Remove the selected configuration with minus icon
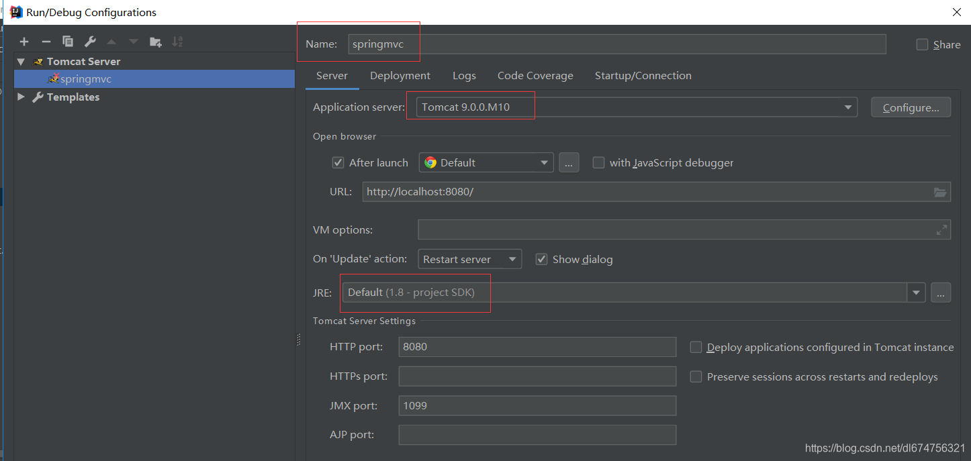 (x=46, y=42)
